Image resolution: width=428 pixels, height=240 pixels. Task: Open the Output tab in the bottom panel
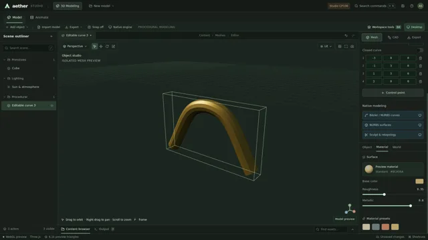pos(104,229)
